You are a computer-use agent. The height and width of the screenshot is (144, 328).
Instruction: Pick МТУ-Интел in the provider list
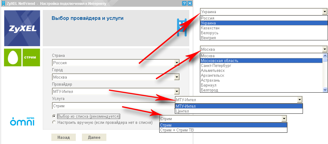coord(239,106)
